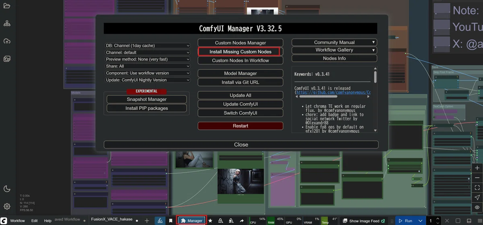The width and height of the screenshot is (483, 225).
Task: Open the Help menu
Action: click(47, 221)
